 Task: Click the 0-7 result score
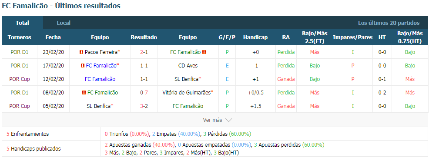click(144, 93)
